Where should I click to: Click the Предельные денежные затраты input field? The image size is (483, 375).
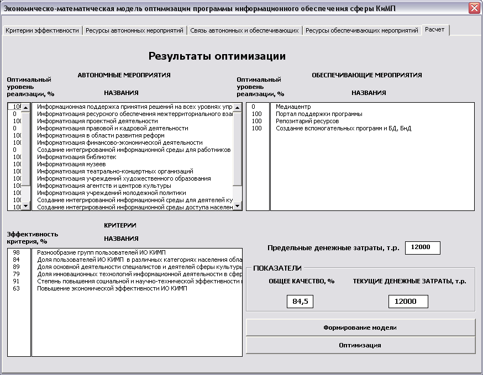[422, 247]
